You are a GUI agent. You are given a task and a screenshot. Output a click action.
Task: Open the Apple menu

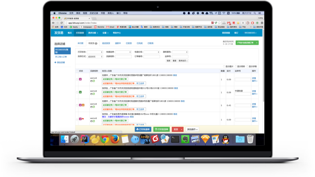coord(55,13)
